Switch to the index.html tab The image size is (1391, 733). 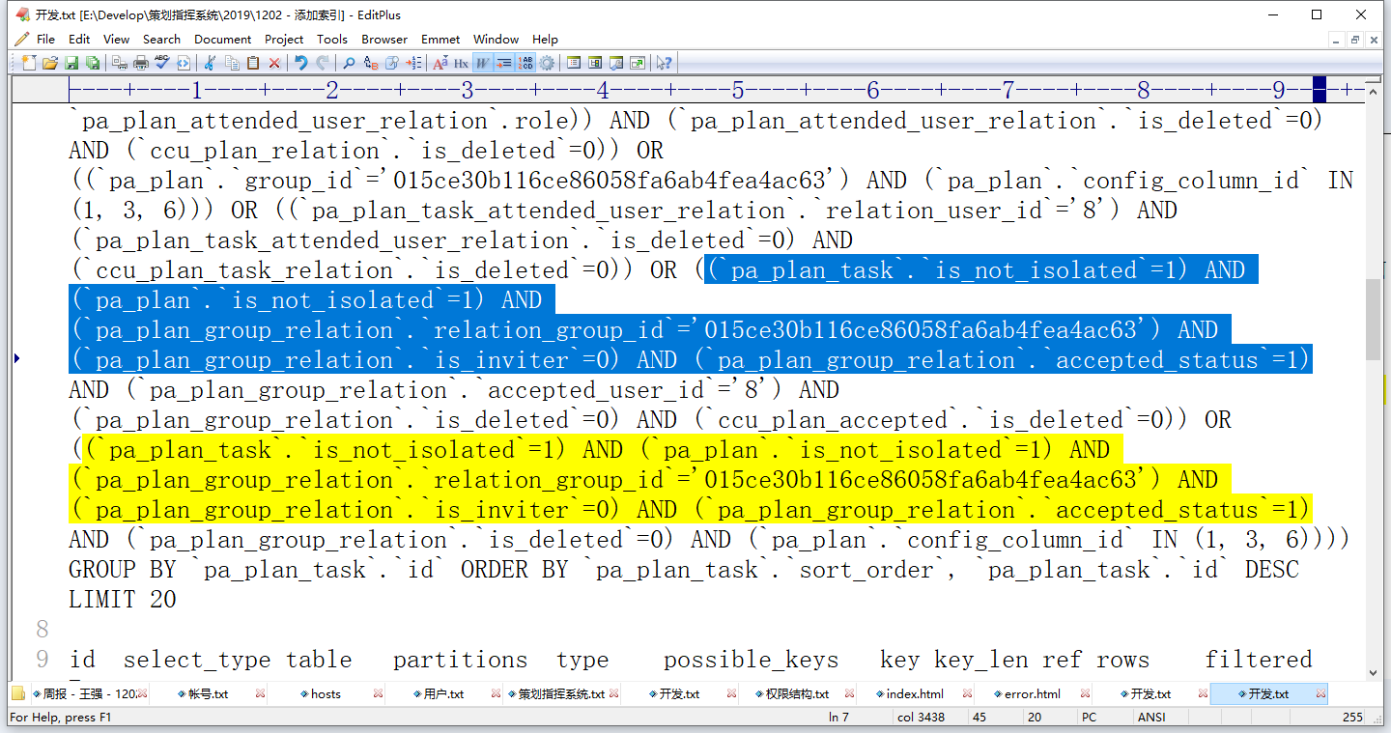[x=915, y=693]
